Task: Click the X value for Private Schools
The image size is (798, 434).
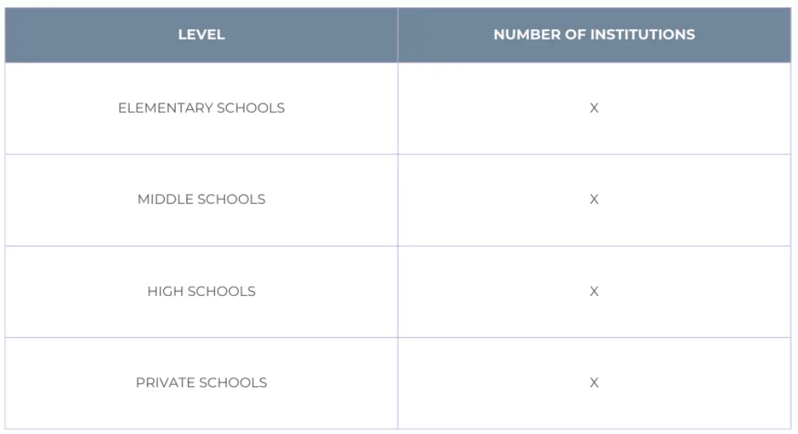Action: coord(594,382)
